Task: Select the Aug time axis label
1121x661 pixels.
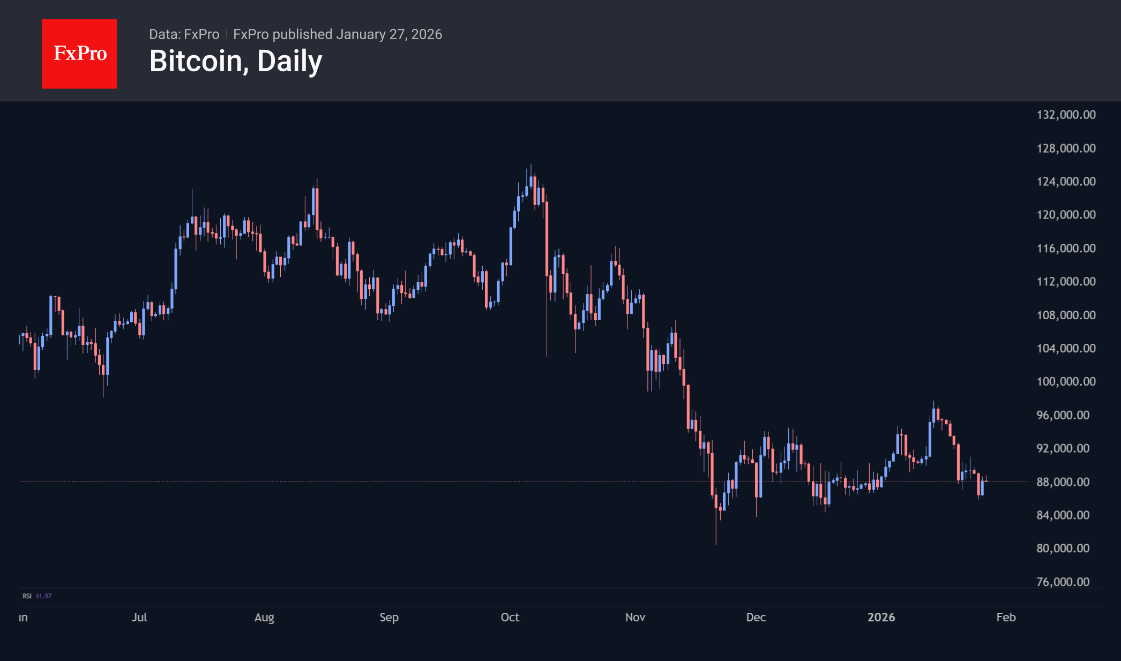Action: 264,617
